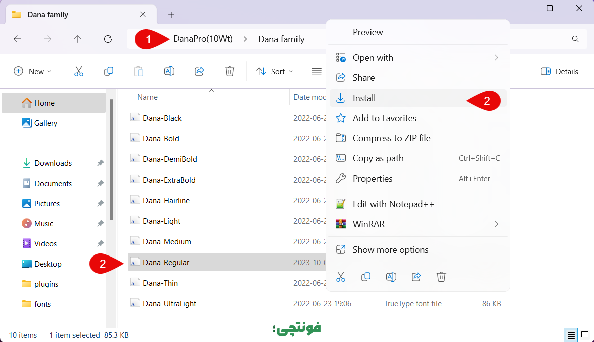
Task: Click the DanaPro(10Wt) breadcrumb
Action: click(x=203, y=39)
